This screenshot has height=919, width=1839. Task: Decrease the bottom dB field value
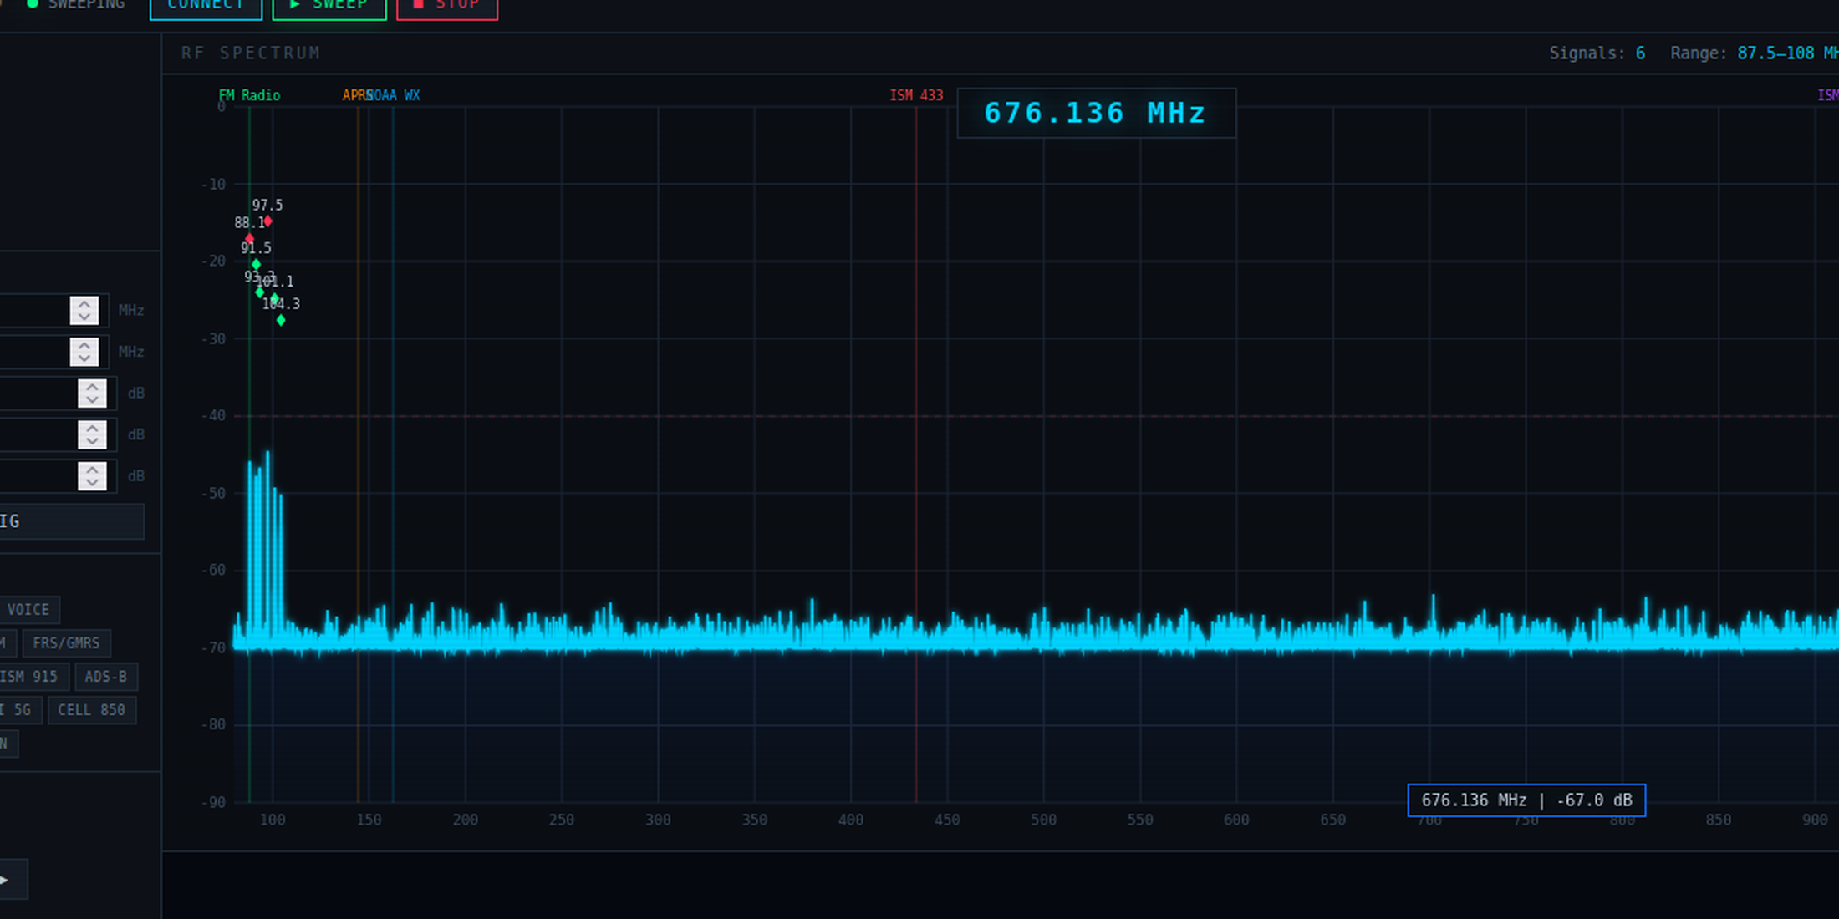pos(92,483)
